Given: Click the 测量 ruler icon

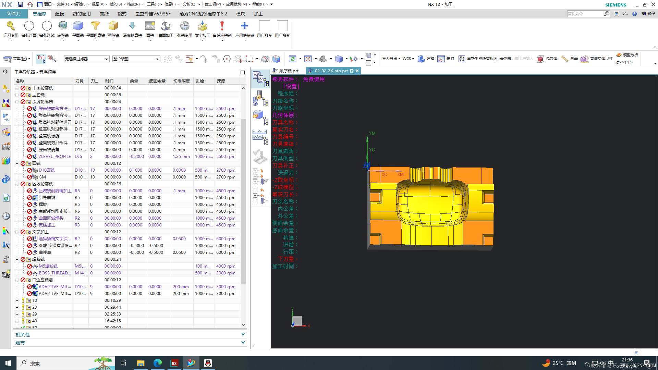Looking at the screenshot, I should [565, 59].
